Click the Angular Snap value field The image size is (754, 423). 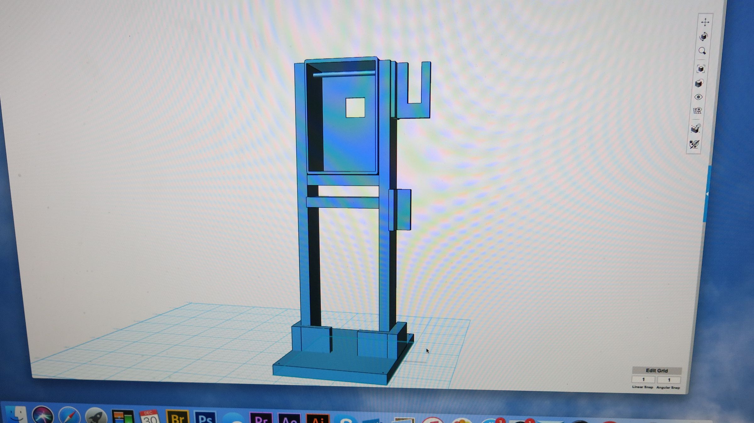pos(669,380)
